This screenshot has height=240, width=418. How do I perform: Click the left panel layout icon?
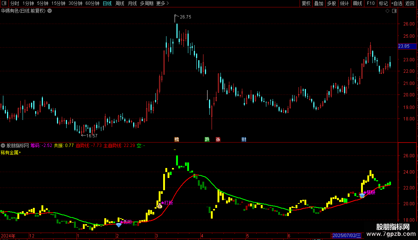(x=4, y=3)
